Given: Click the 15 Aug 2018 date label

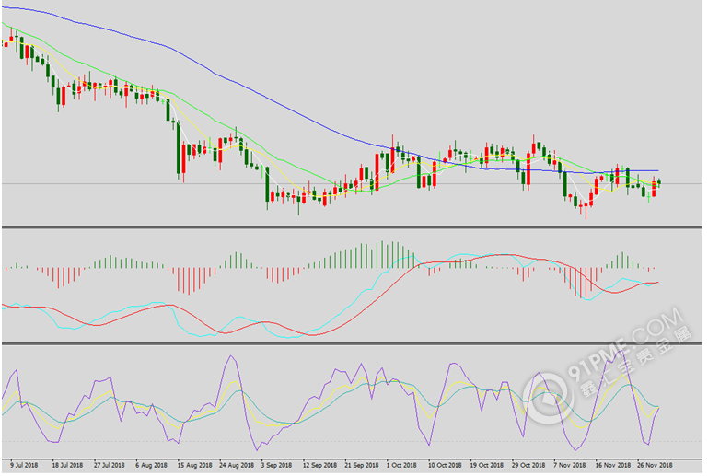Looking at the screenshot, I should [194, 465].
